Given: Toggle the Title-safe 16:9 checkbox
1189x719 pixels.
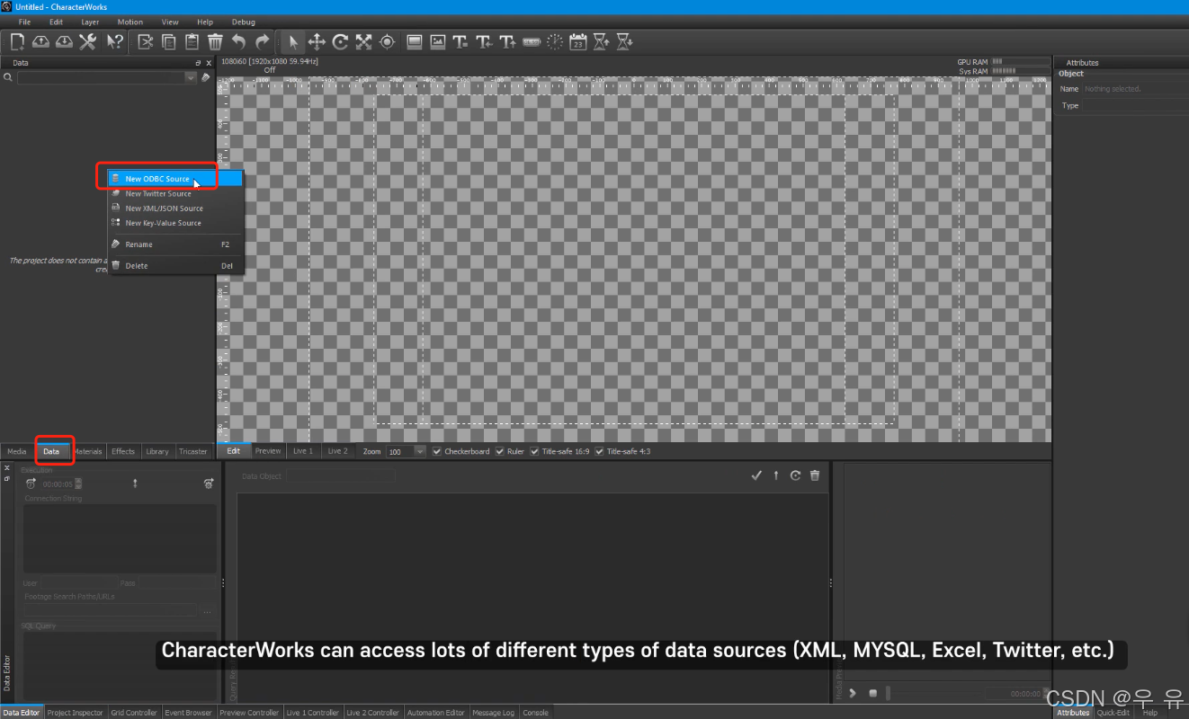Looking at the screenshot, I should (x=534, y=451).
